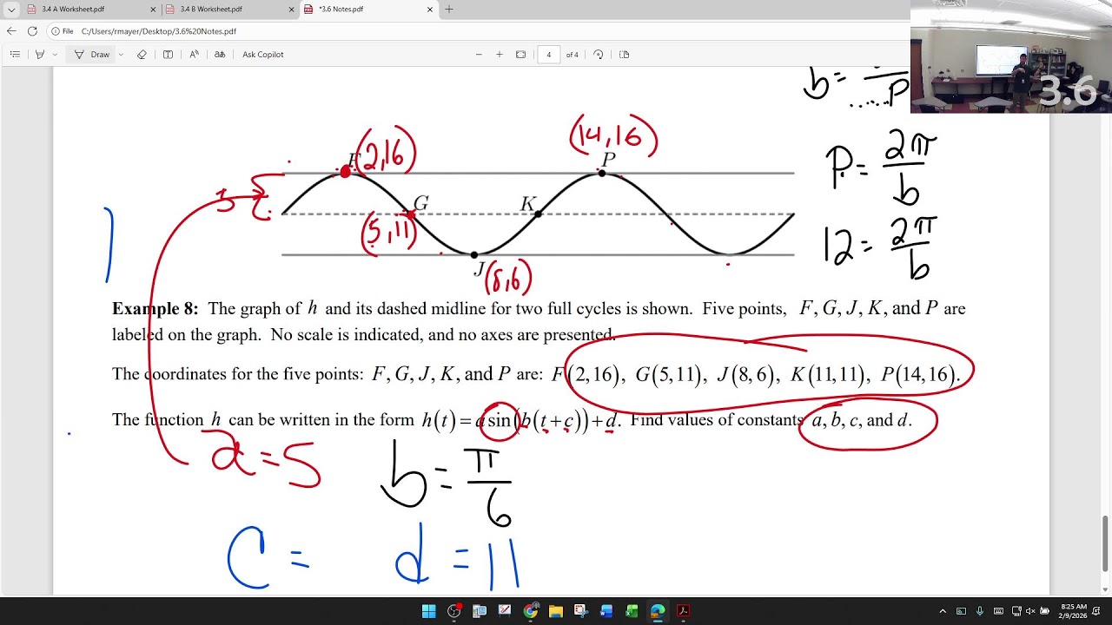Go back to the previous page
The height and width of the screenshot is (625, 1112).
click(11, 31)
